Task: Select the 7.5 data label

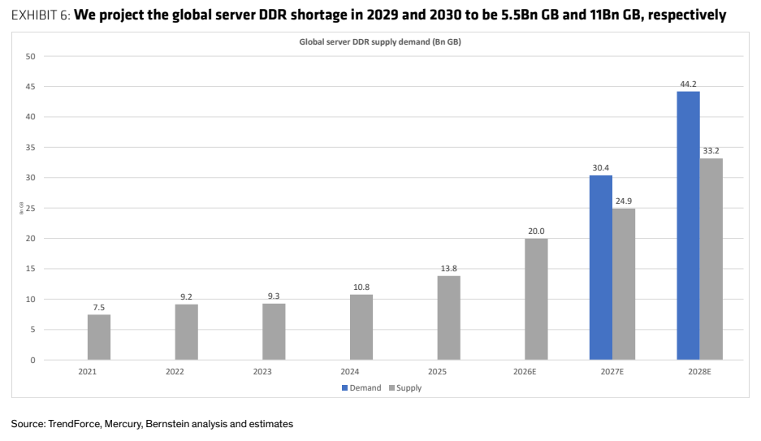Action: [99, 308]
